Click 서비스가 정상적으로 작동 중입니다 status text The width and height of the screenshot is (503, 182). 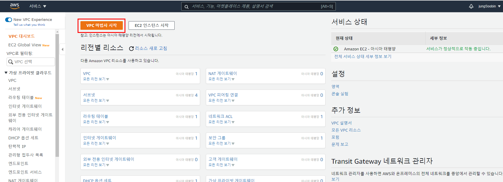pos(458,49)
